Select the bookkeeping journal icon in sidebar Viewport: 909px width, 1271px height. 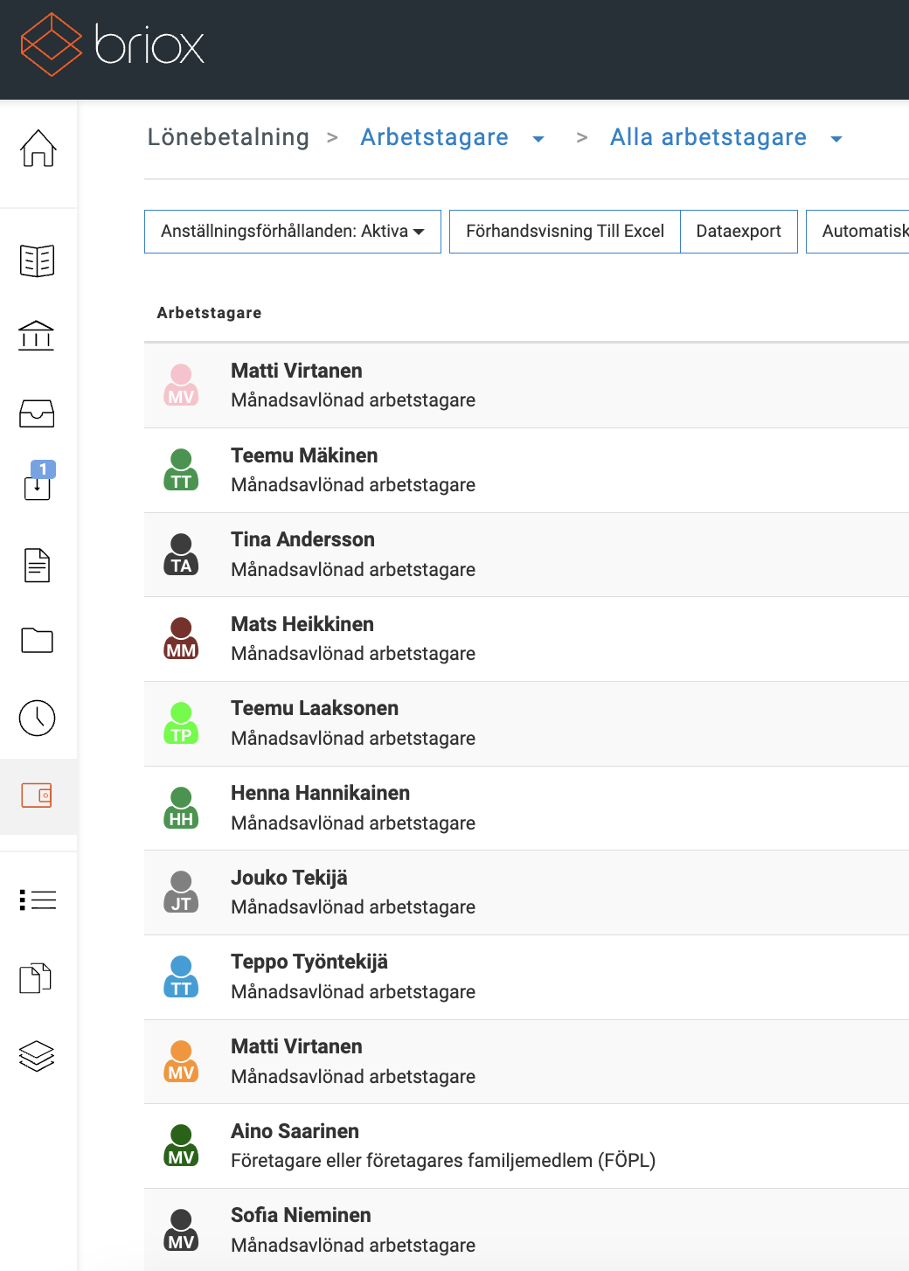[x=38, y=260]
